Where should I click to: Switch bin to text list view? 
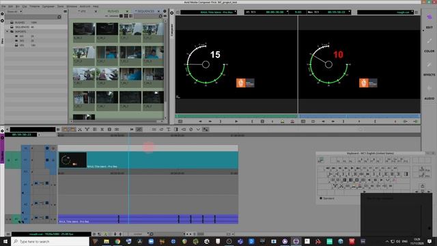(x=121, y=16)
